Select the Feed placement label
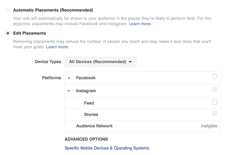The width and height of the screenshot is (225, 155). (89, 103)
